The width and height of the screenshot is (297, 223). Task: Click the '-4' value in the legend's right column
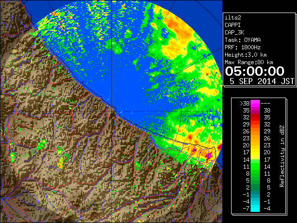267,208
